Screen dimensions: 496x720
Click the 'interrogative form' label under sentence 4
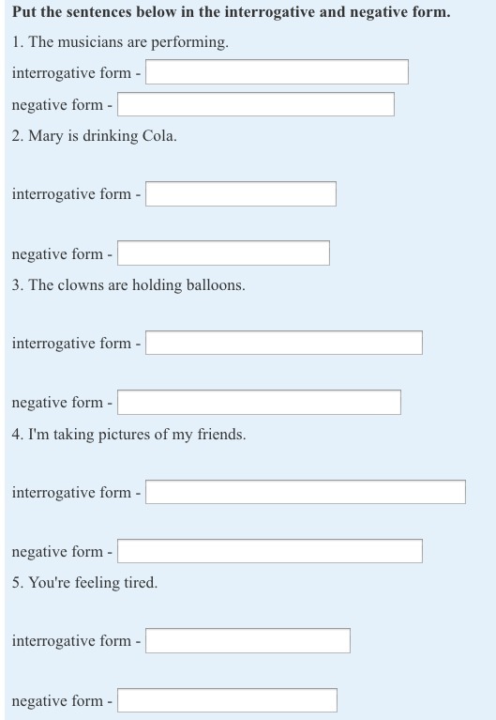tap(71, 493)
